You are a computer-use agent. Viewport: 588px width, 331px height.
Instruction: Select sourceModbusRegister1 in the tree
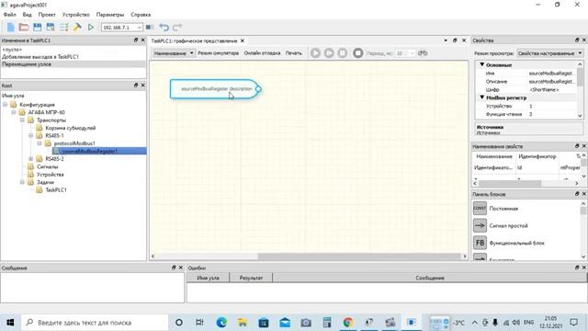point(90,151)
